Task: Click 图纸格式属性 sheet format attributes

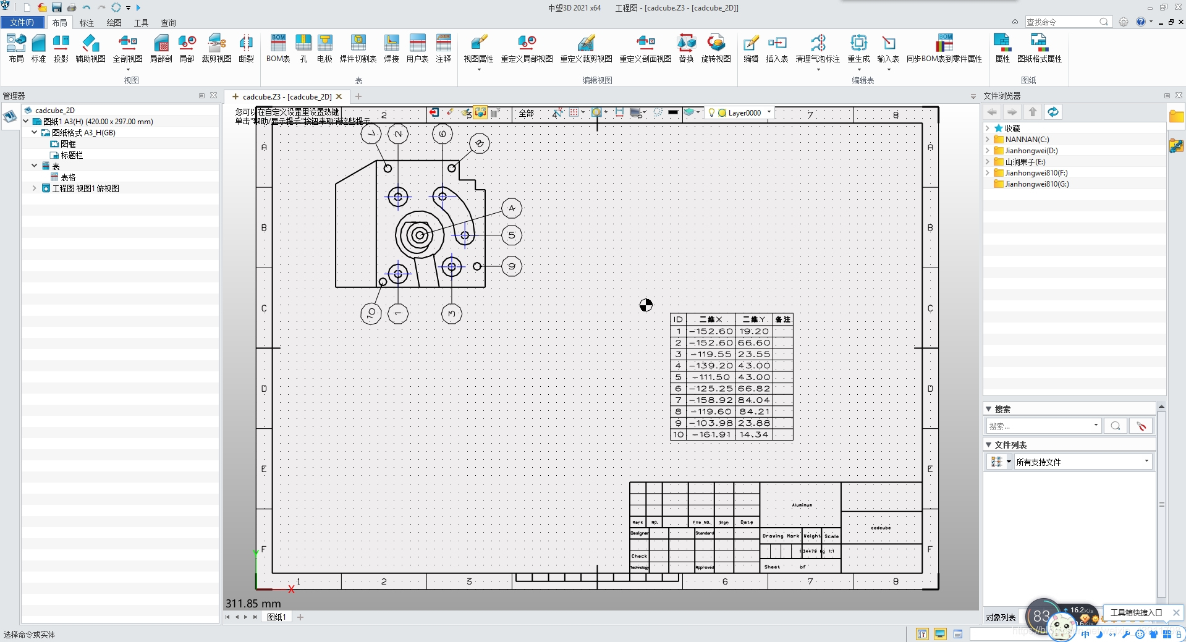Action: 1039,48
